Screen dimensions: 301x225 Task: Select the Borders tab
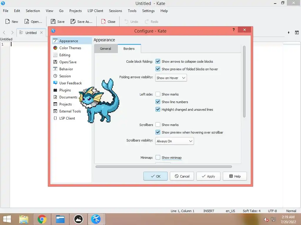tap(129, 49)
